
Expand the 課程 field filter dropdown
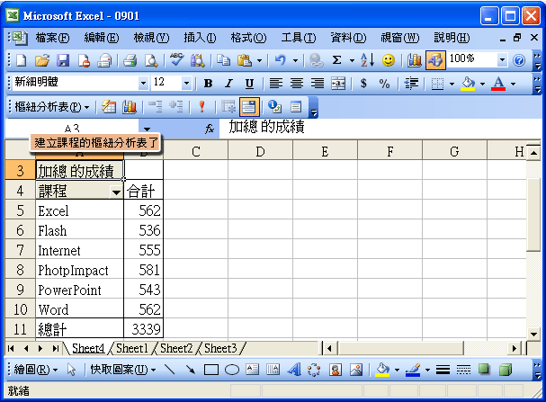116,192
